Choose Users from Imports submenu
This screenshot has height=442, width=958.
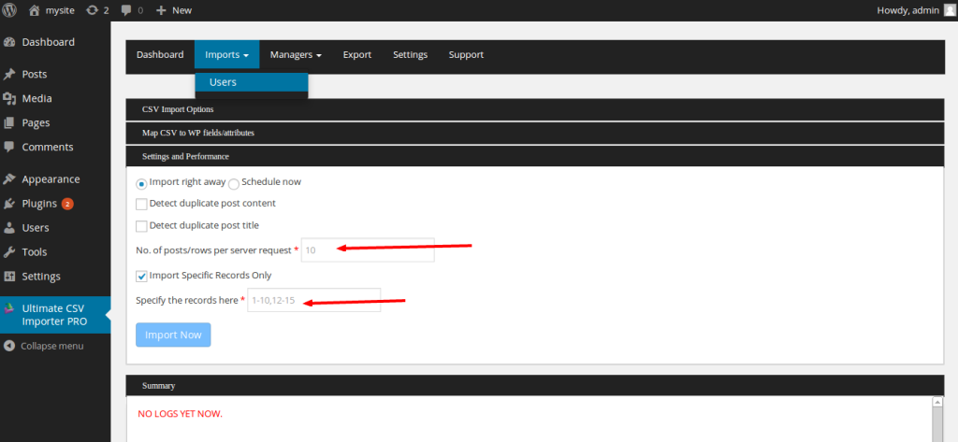point(252,82)
